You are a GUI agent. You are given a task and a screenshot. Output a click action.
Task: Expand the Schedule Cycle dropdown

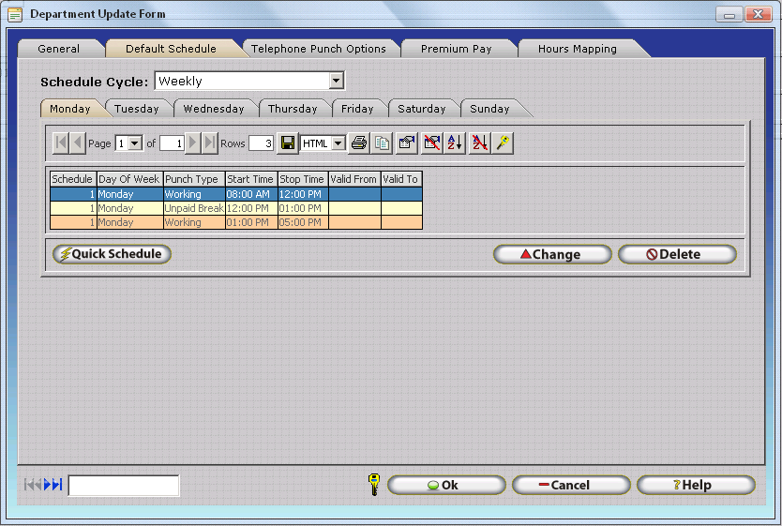coord(337,82)
